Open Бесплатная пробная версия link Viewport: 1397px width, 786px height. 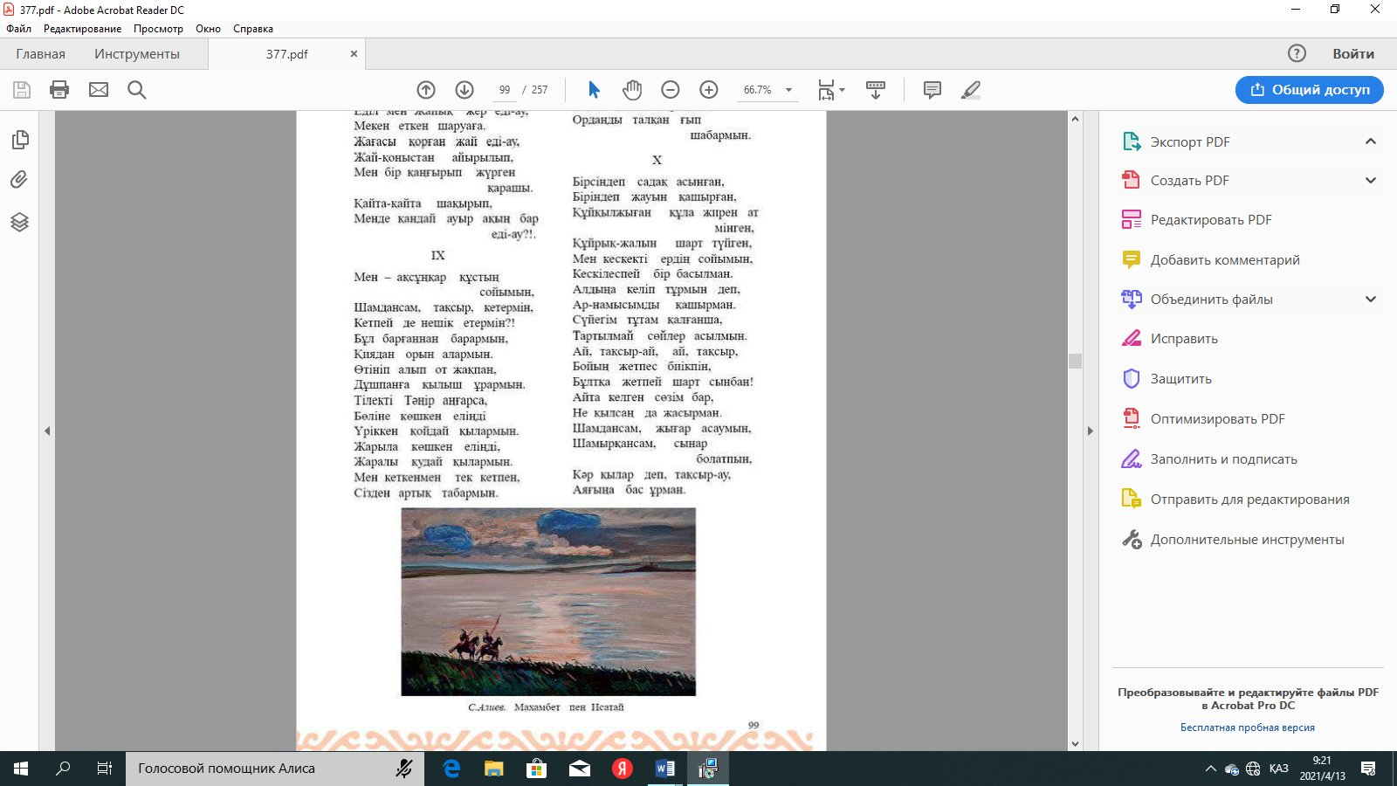[x=1248, y=727]
